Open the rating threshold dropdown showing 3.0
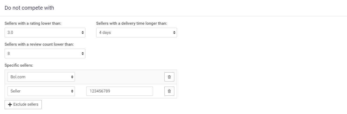Screen dimensions: 347x114 pos(43,33)
